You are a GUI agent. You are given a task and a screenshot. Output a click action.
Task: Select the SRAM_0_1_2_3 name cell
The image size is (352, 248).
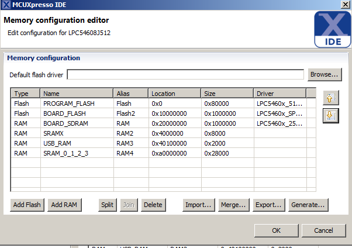77,153
